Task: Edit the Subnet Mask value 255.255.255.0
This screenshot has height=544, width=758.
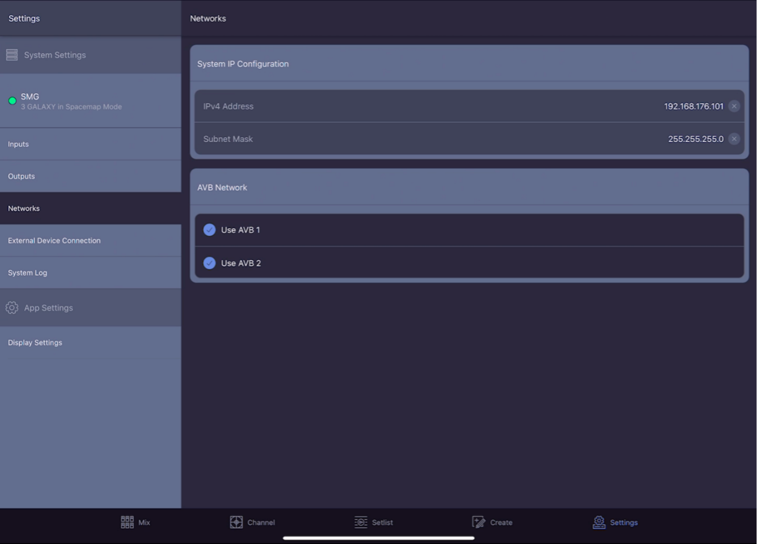Action: 696,138
